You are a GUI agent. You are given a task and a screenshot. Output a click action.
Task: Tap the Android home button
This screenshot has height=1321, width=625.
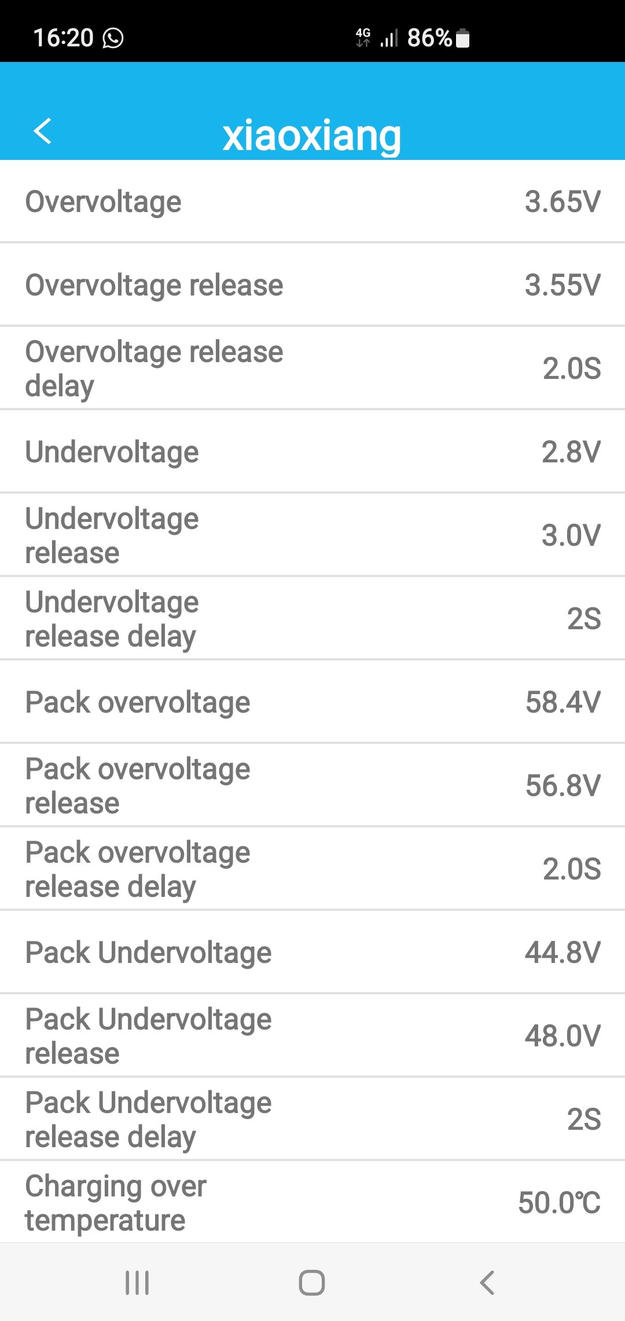click(x=312, y=1282)
